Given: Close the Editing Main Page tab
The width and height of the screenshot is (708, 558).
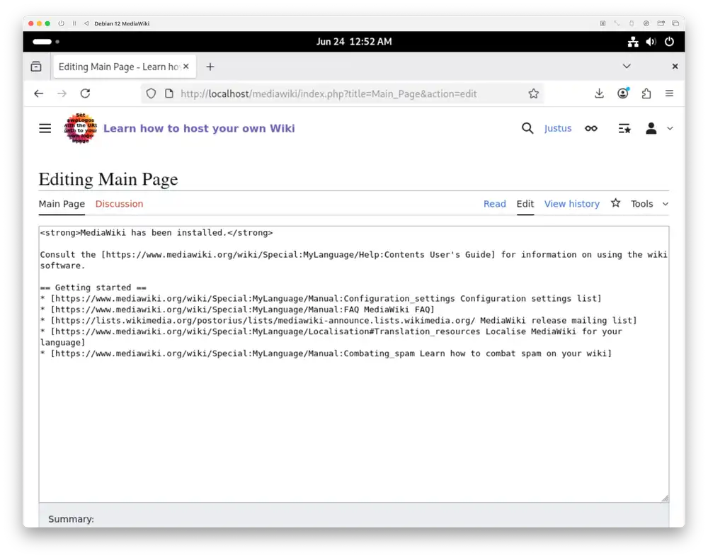Looking at the screenshot, I should point(186,67).
